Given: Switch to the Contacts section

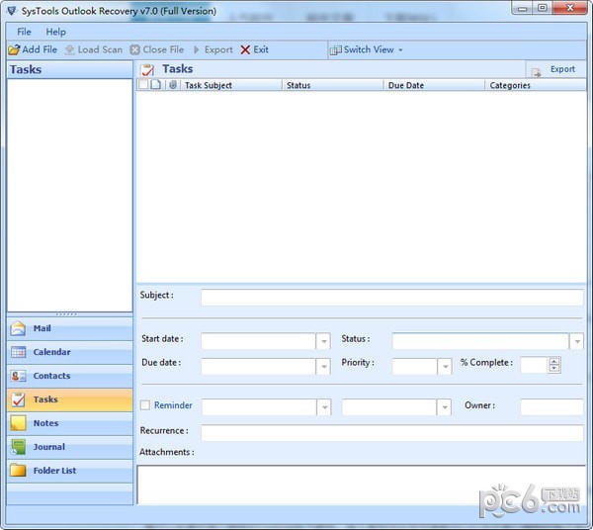Looking at the screenshot, I should (x=69, y=376).
